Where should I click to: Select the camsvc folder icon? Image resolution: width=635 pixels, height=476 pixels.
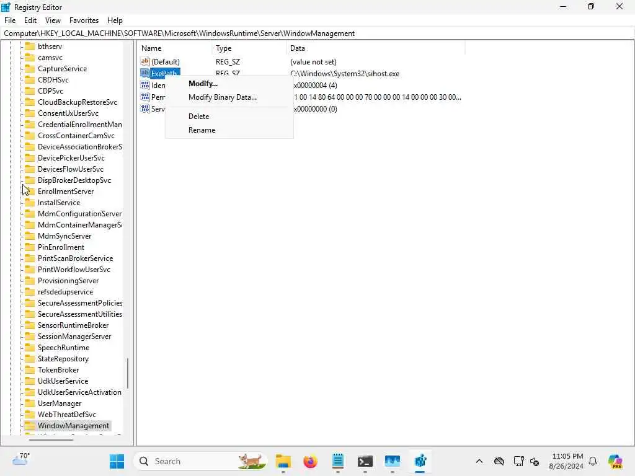[x=30, y=58]
